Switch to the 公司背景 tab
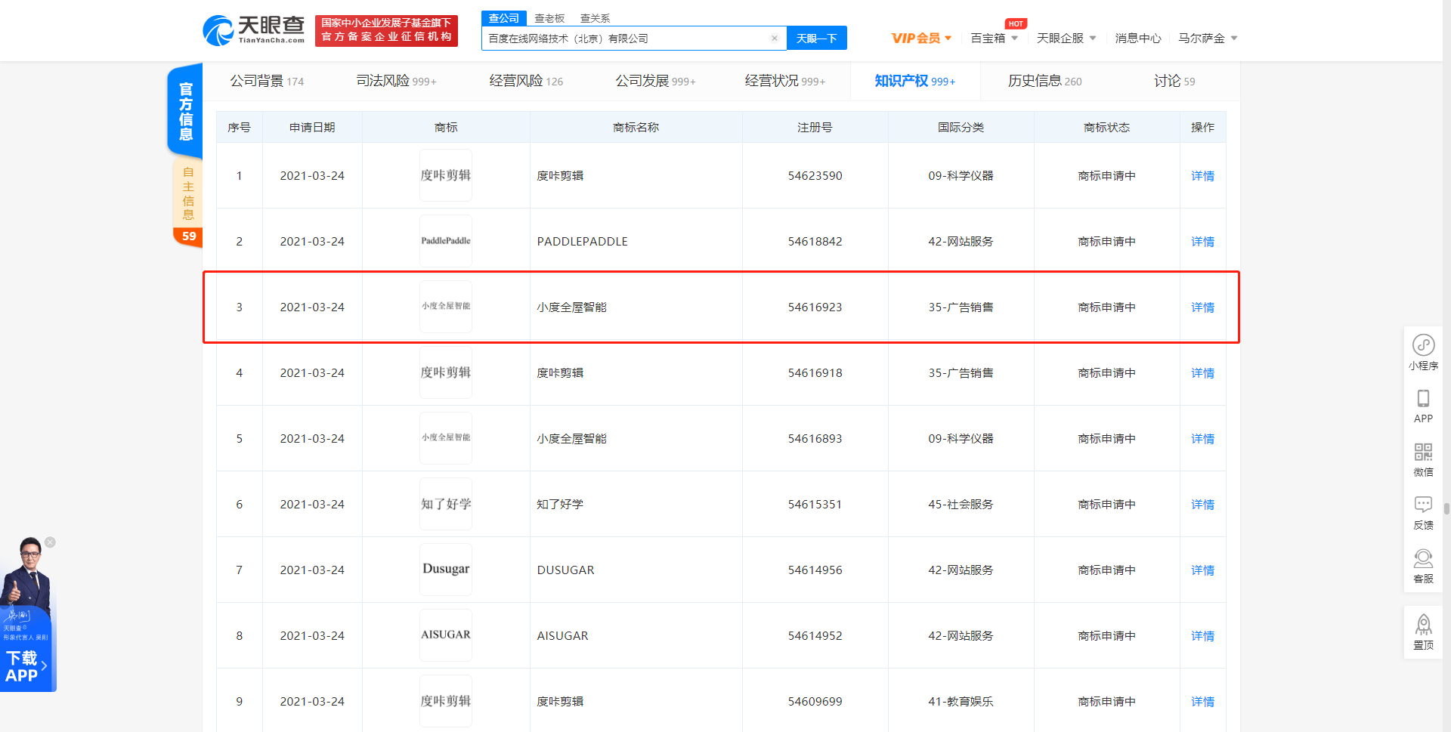The image size is (1451, 732). point(267,81)
